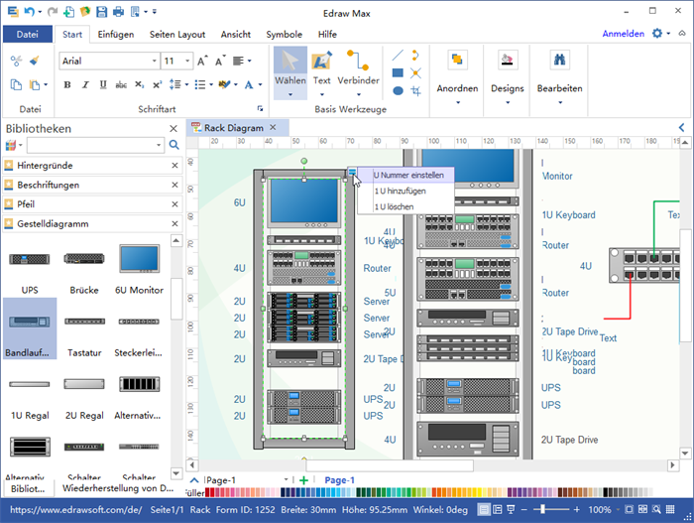
Task: Expand the Anordnen dropdown
Action: pyautogui.click(x=457, y=100)
